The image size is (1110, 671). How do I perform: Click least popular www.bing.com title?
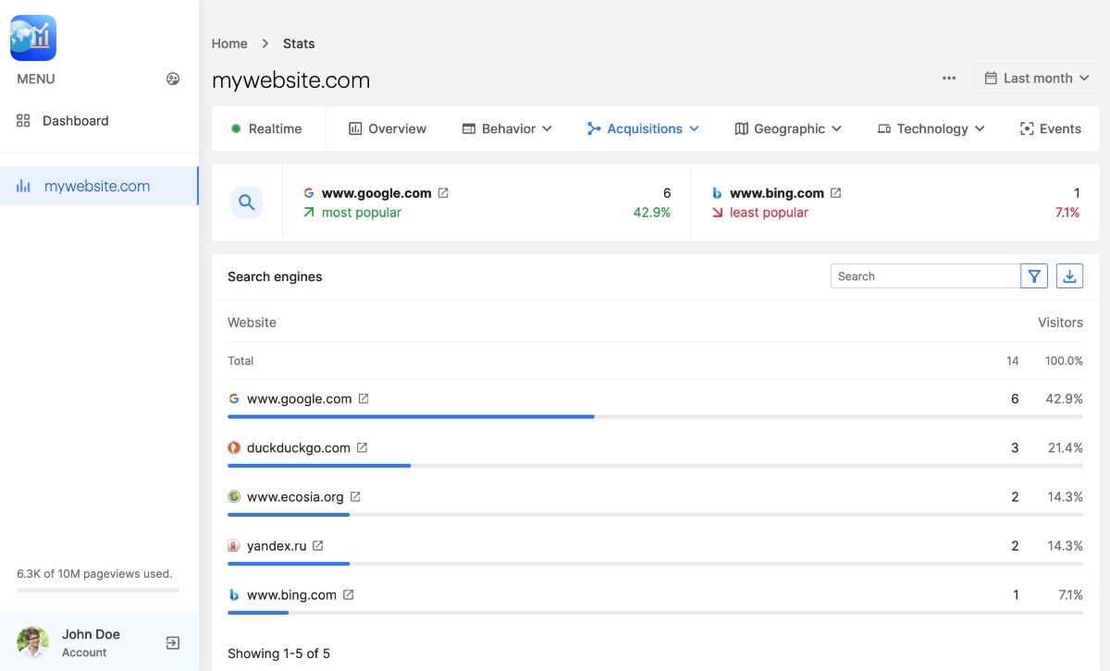coord(777,193)
